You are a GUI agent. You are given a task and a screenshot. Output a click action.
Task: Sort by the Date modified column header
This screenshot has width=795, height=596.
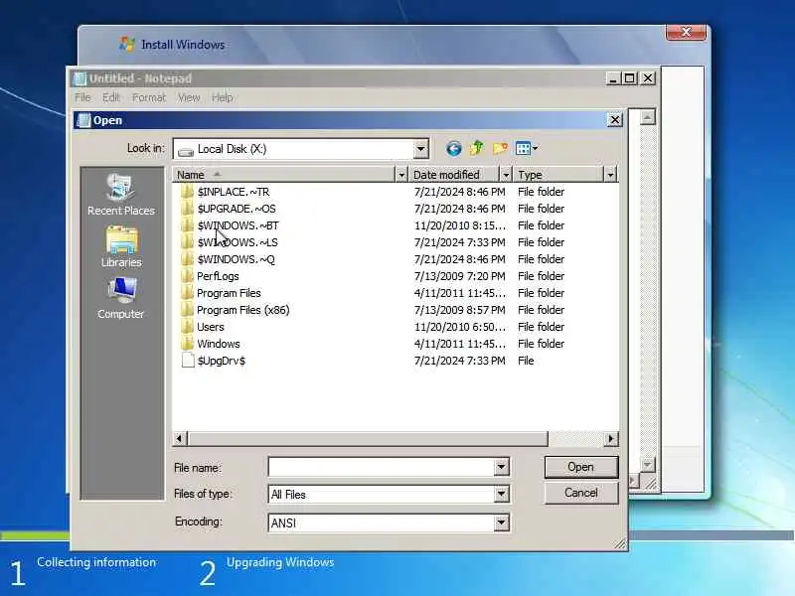455,175
